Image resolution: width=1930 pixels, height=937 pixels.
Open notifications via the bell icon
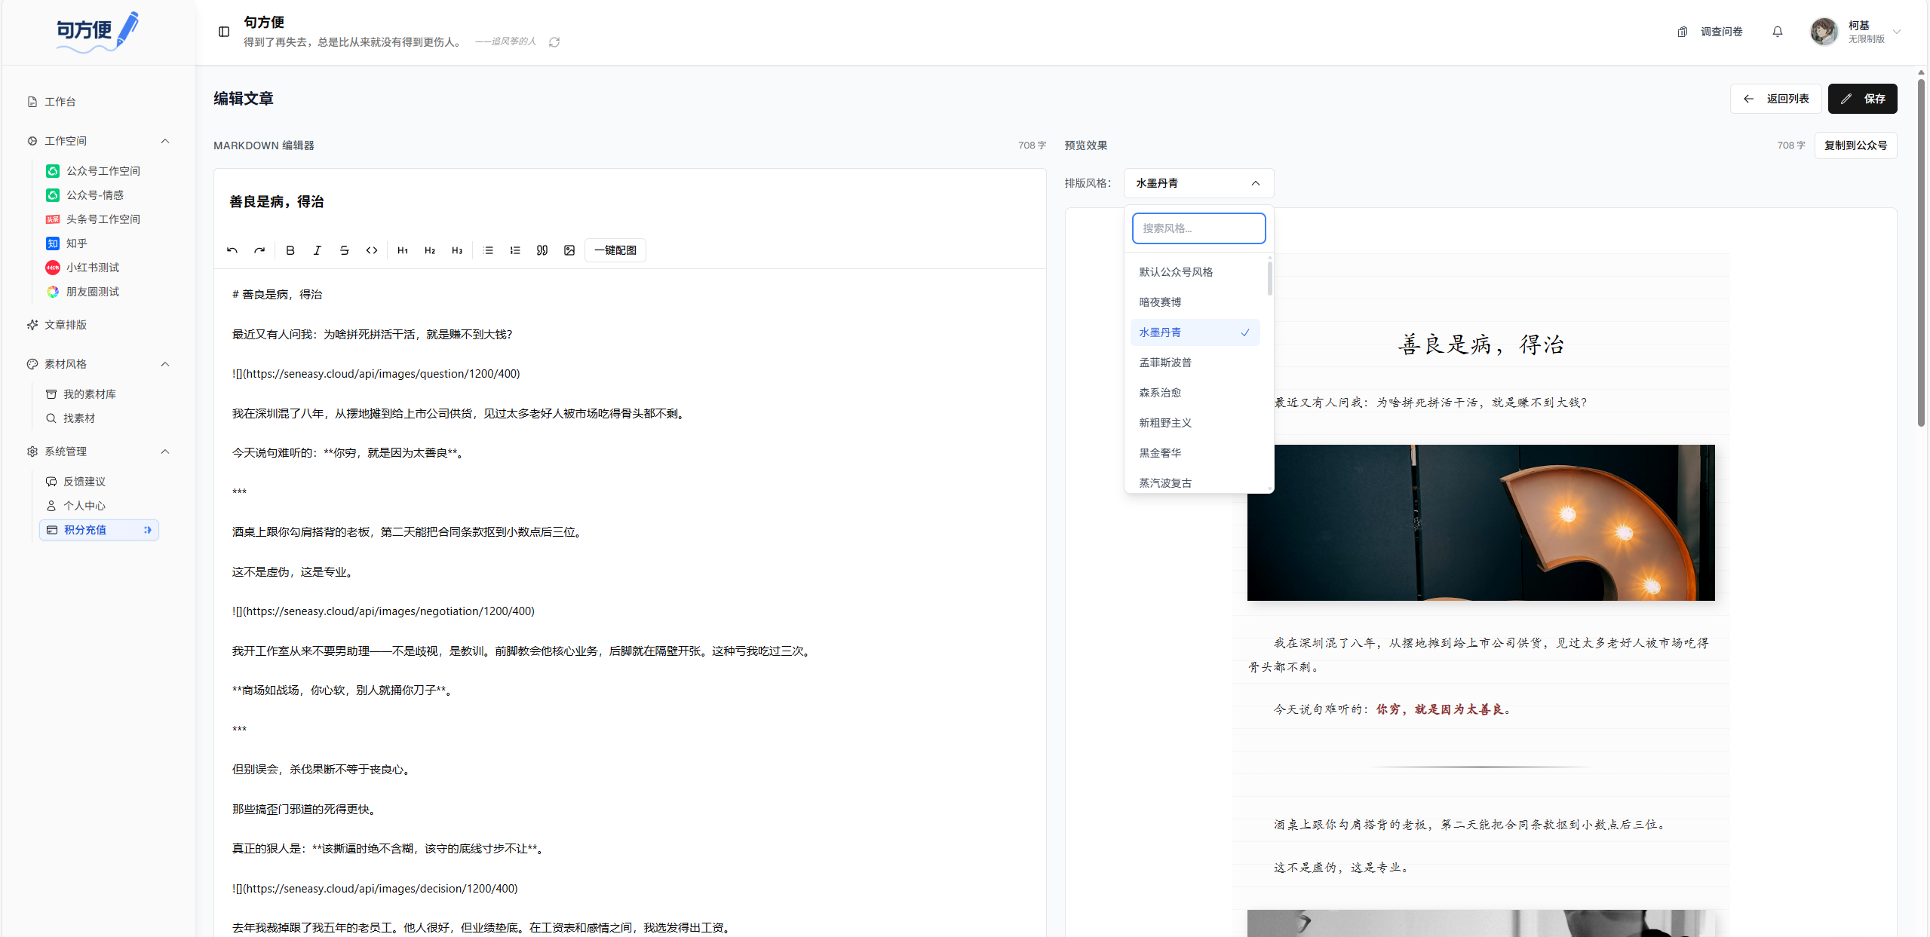(x=1777, y=31)
